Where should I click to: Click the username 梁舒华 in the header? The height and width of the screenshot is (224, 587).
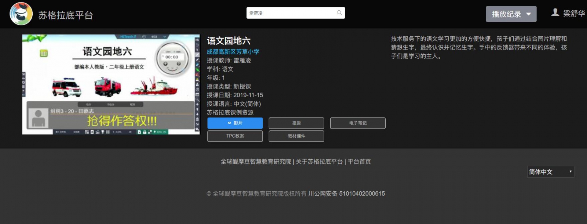pos(574,14)
